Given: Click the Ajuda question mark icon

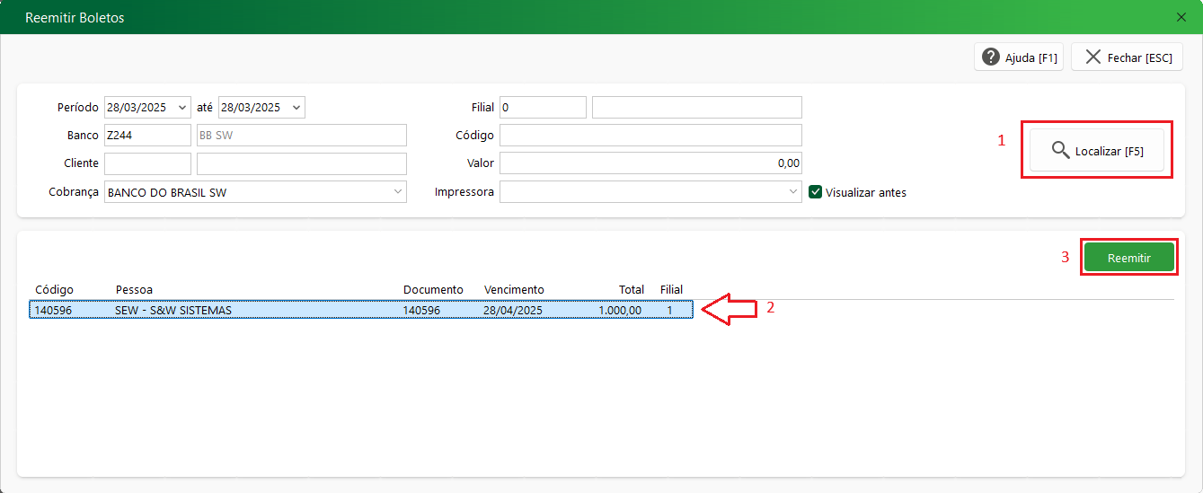Looking at the screenshot, I should click(991, 57).
